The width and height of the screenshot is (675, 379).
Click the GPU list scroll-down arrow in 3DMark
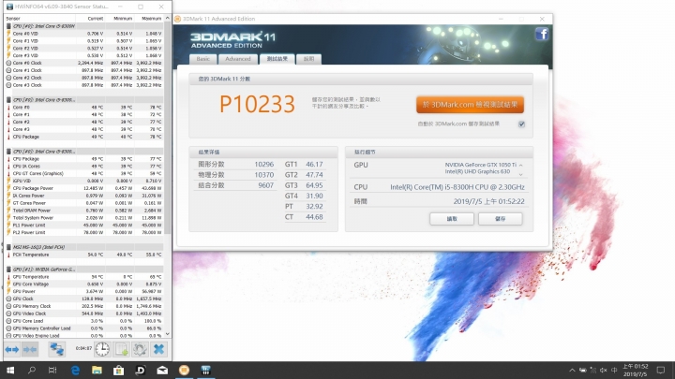(x=521, y=174)
